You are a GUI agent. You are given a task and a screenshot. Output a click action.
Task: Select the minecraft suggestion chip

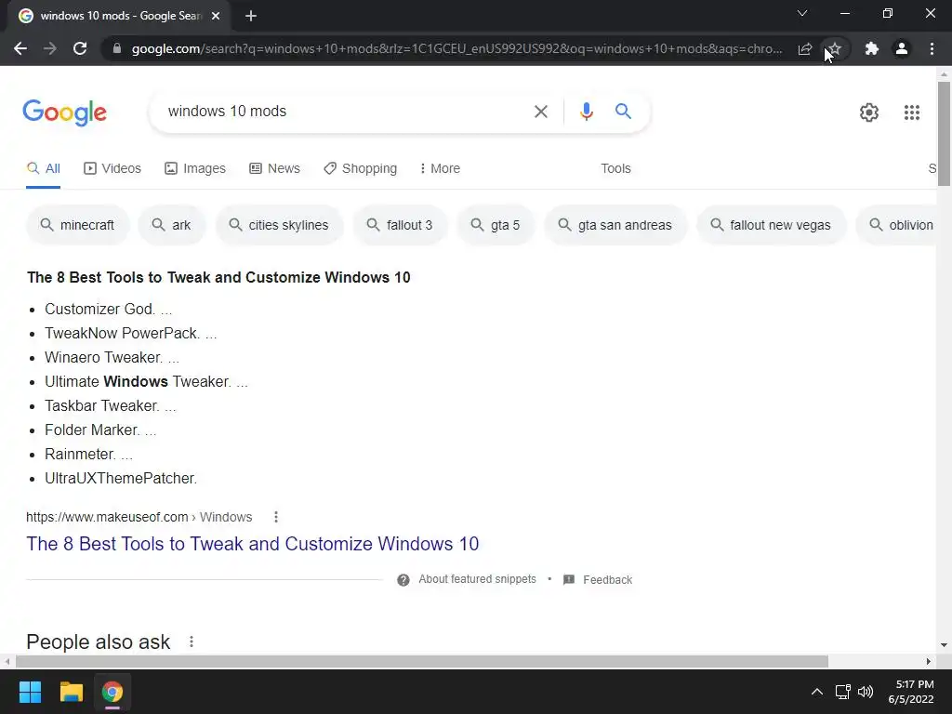point(78,225)
